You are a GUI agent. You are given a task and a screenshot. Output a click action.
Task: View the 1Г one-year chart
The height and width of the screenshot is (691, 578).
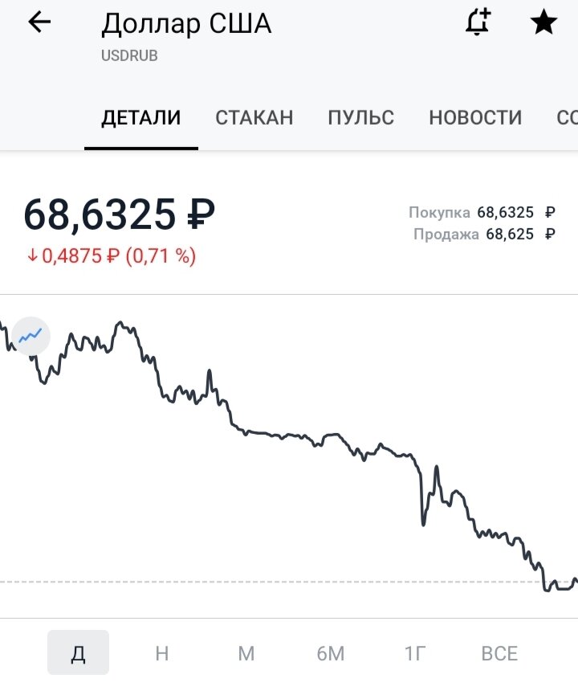414,652
